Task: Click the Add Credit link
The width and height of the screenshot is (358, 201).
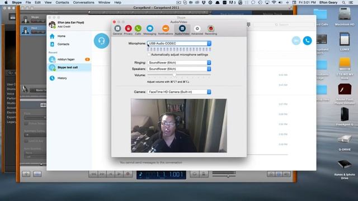Action: (64, 27)
